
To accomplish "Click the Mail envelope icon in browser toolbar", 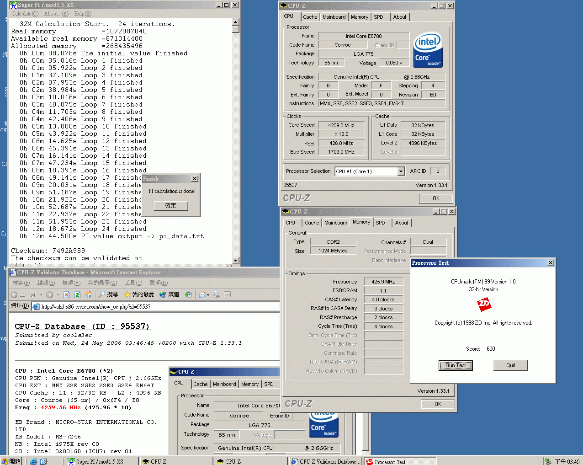I will (x=202, y=295).
